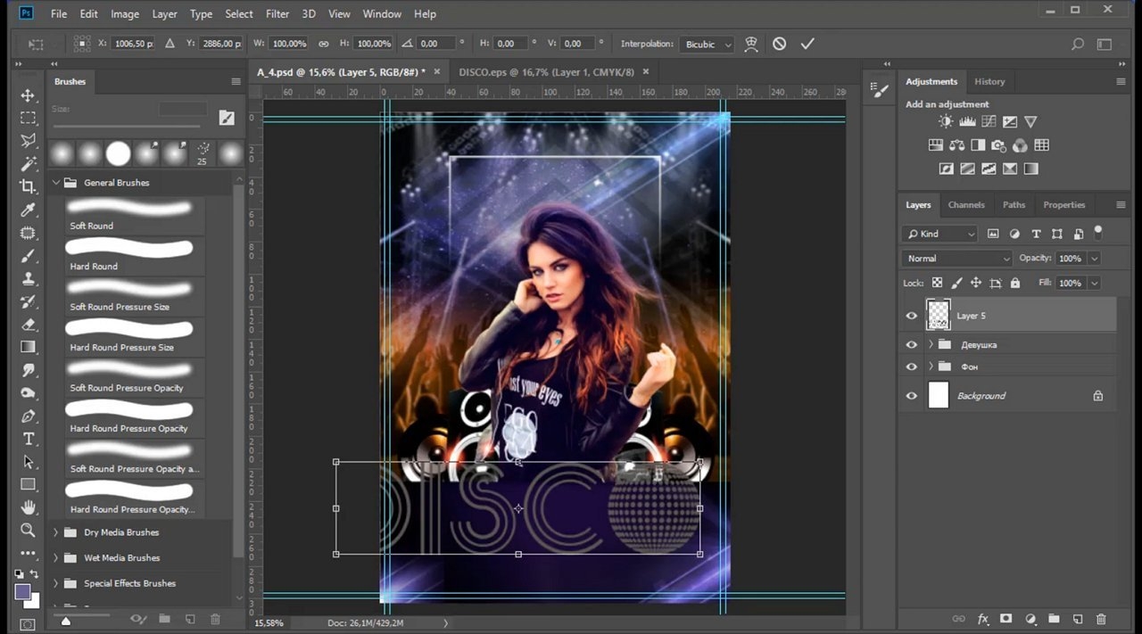Toggle maintain aspect ratio link
1142x634 pixels.
[x=323, y=44]
